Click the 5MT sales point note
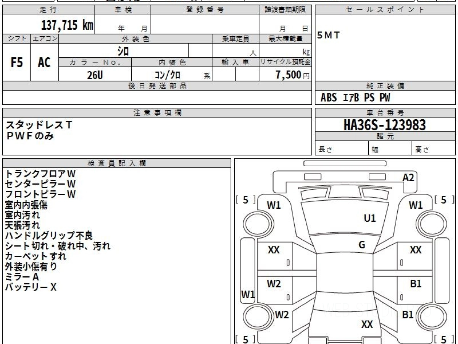458x344 pixels. 329,36
